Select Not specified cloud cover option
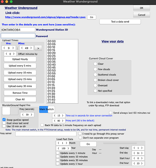Viewport: 156px width, 168px height. pos(95,91)
